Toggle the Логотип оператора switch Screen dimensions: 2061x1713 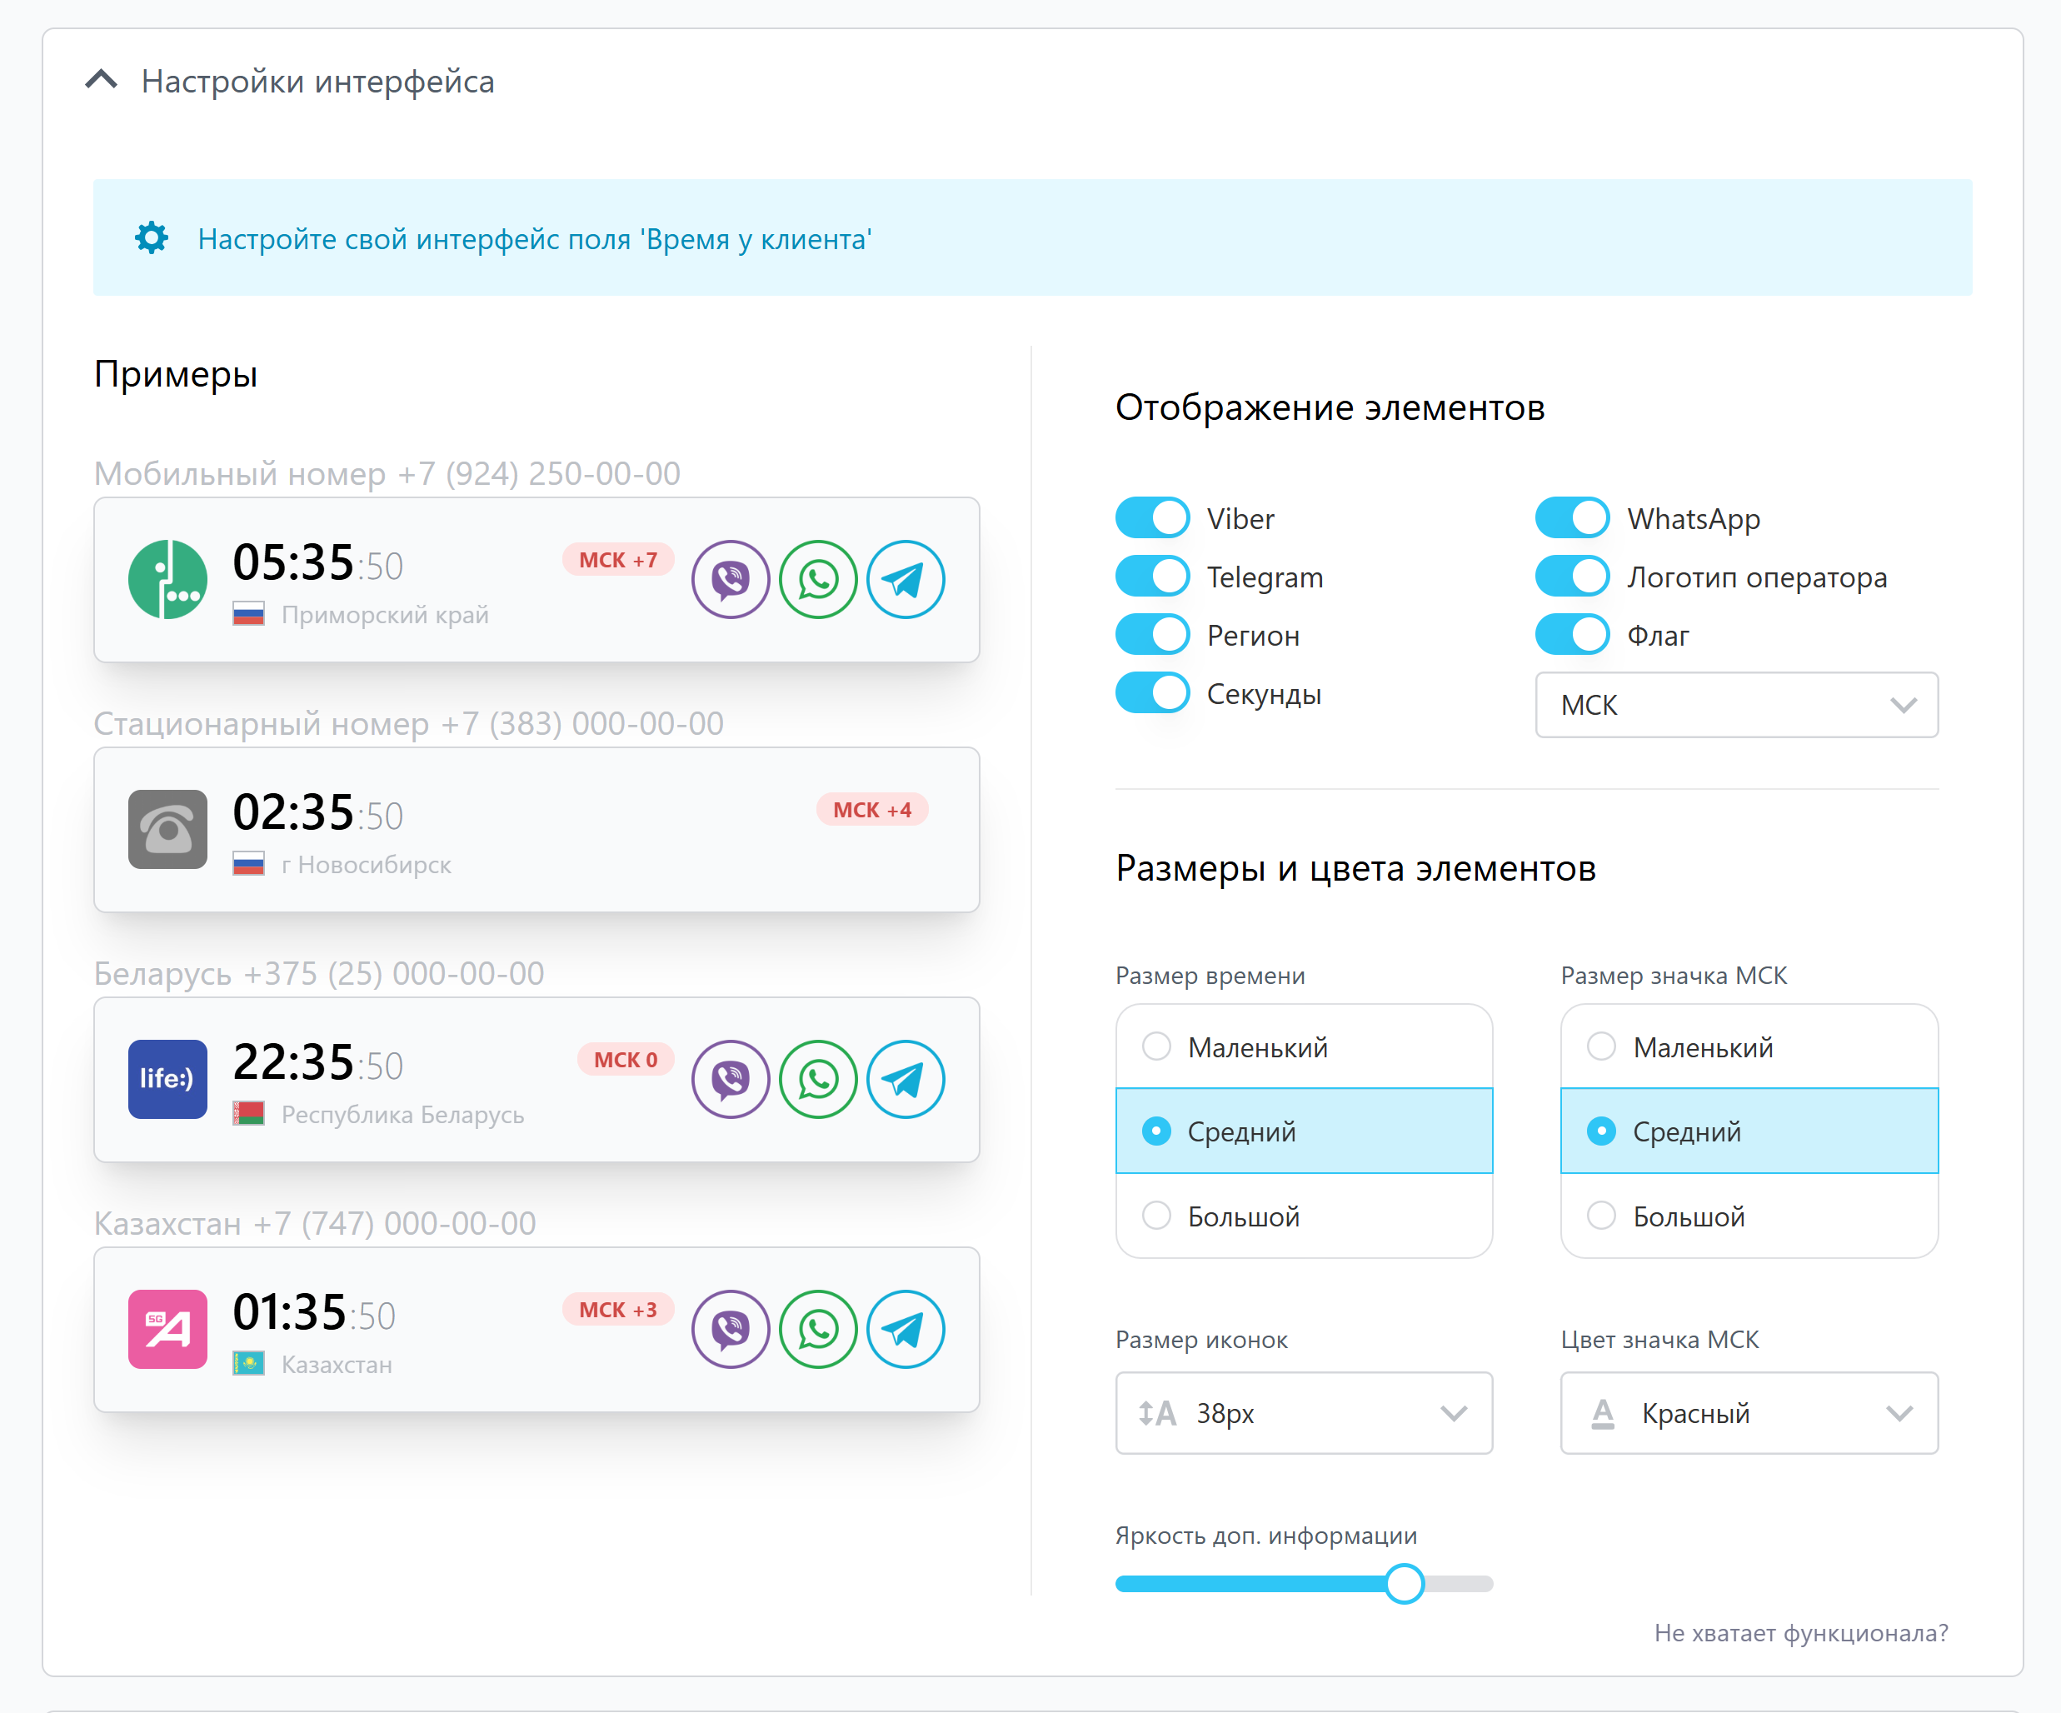[x=1571, y=577]
